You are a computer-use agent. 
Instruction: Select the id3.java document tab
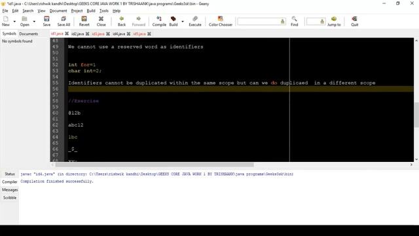[x=98, y=33]
